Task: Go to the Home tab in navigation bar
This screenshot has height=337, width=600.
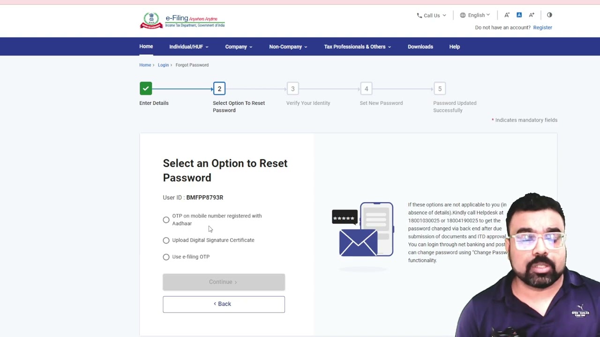Action: (146, 46)
